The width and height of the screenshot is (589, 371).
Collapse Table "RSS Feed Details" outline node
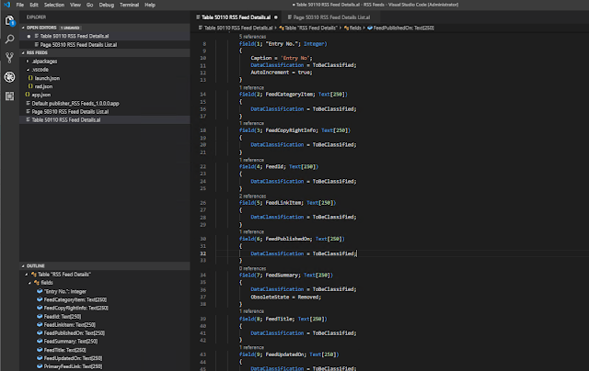pyautogui.click(x=27, y=275)
